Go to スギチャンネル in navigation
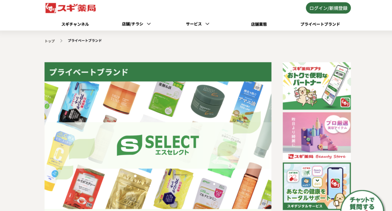 point(75,24)
